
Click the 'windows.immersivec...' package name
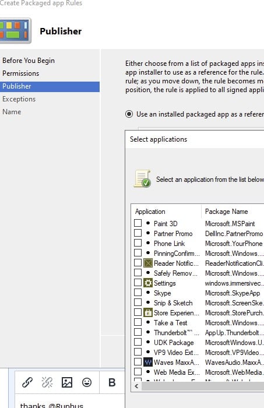(234, 283)
